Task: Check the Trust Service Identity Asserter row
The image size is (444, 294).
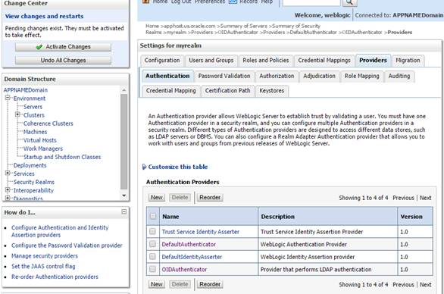Action: tap(152, 231)
